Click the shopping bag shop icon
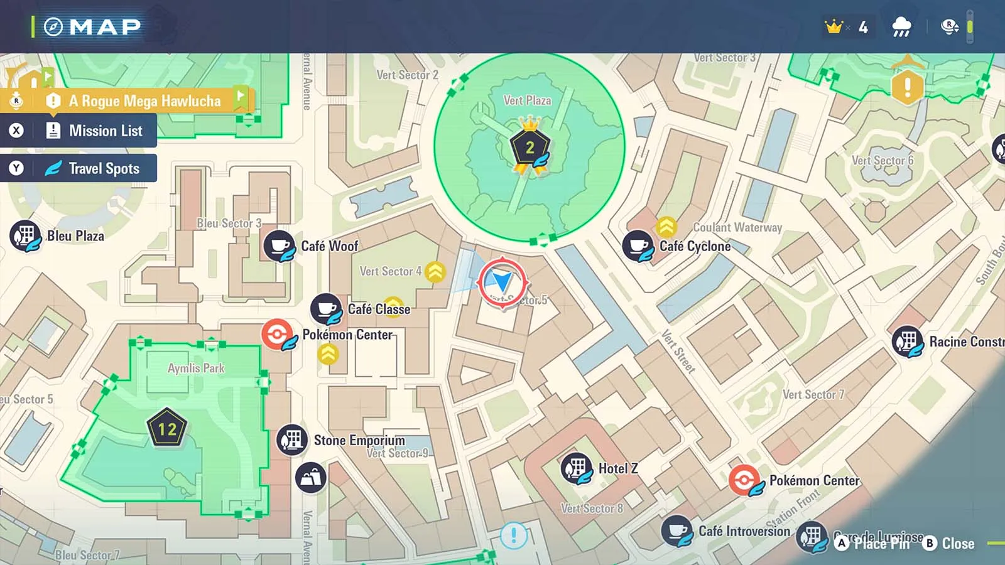 click(x=310, y=478)
